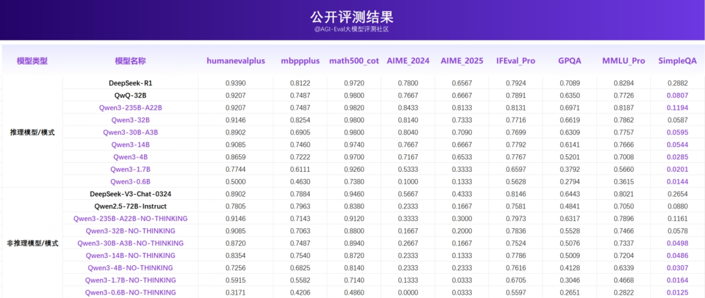The width and height of the screenshot is (705, 298).
Task: Click the SimpleQA value 0.1194
Action: tap(678, 108)
